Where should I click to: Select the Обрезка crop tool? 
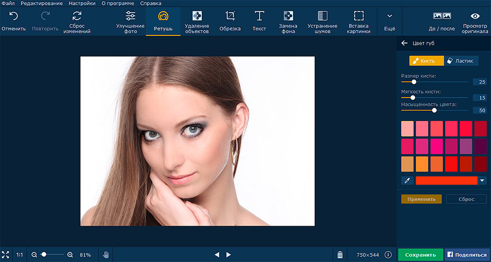click(230, 22)
